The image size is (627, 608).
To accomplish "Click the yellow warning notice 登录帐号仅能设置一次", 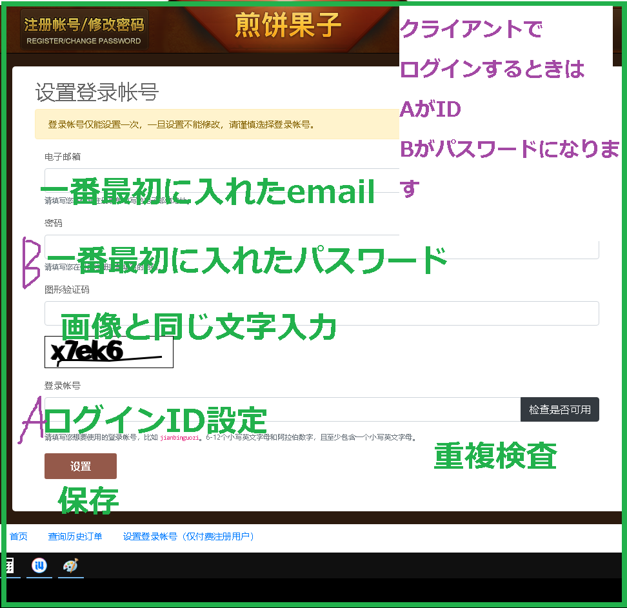I will click(x=217, y=124).
